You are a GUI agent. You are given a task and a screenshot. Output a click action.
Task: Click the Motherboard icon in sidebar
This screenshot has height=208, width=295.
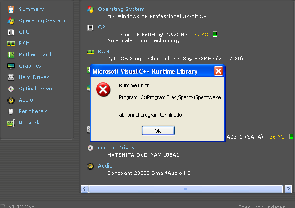11,55
